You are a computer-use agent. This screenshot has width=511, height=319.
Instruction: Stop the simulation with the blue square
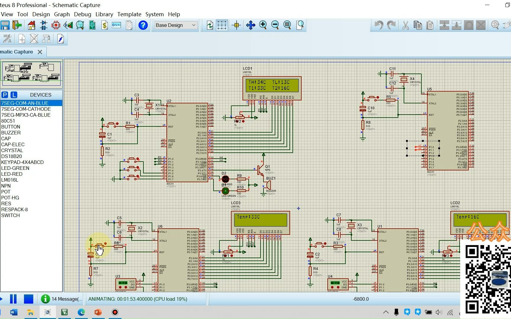[29, 299]
